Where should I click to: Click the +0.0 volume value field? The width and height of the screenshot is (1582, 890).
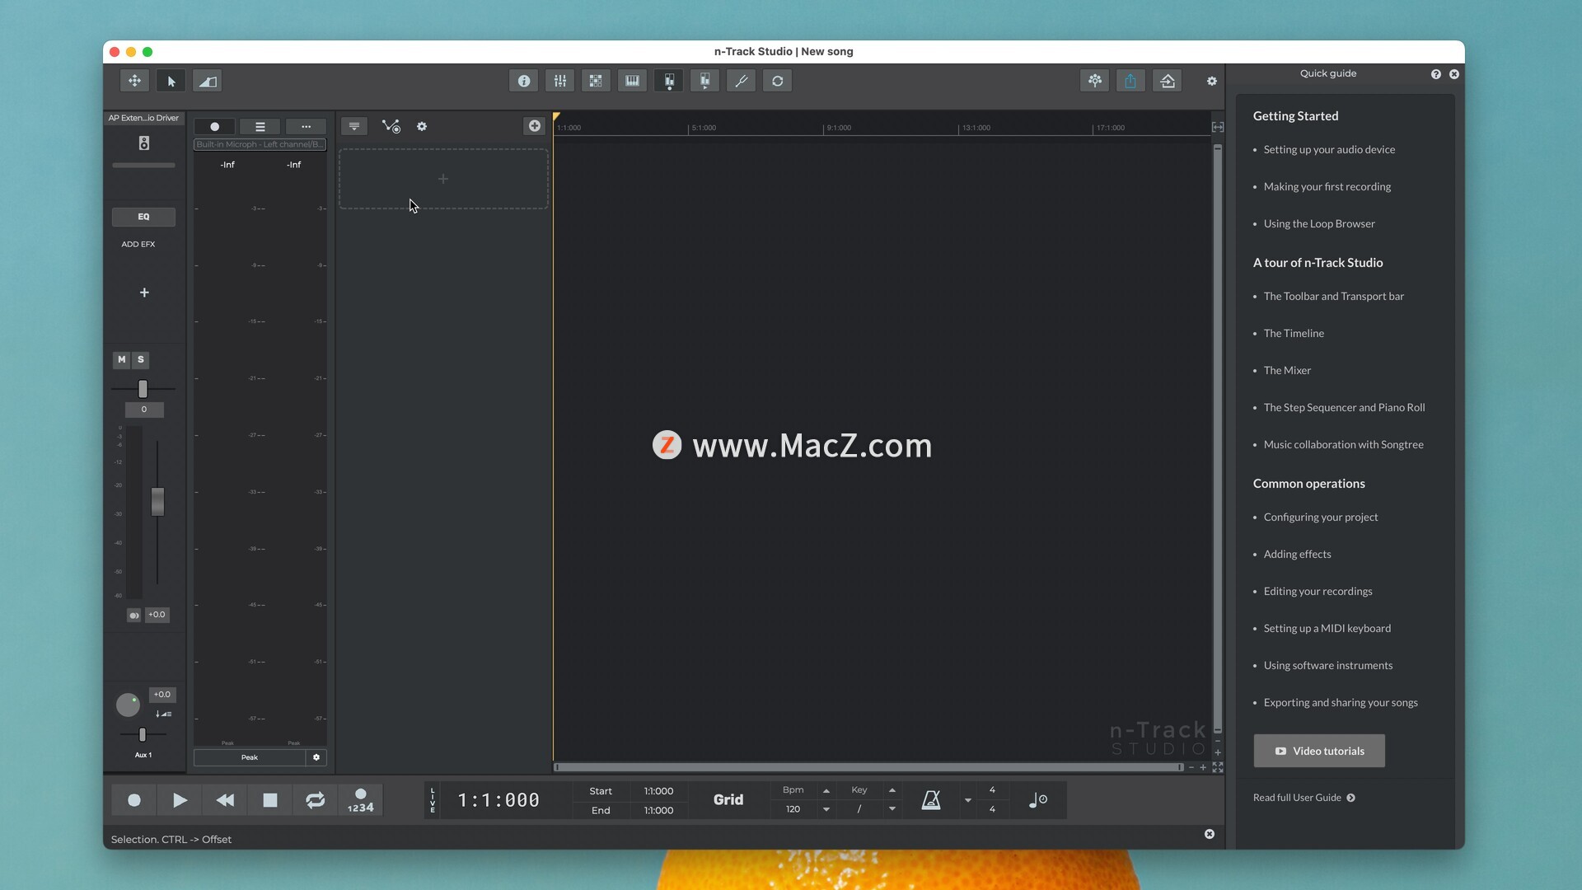pyautogui.click(x=157, y=615)
